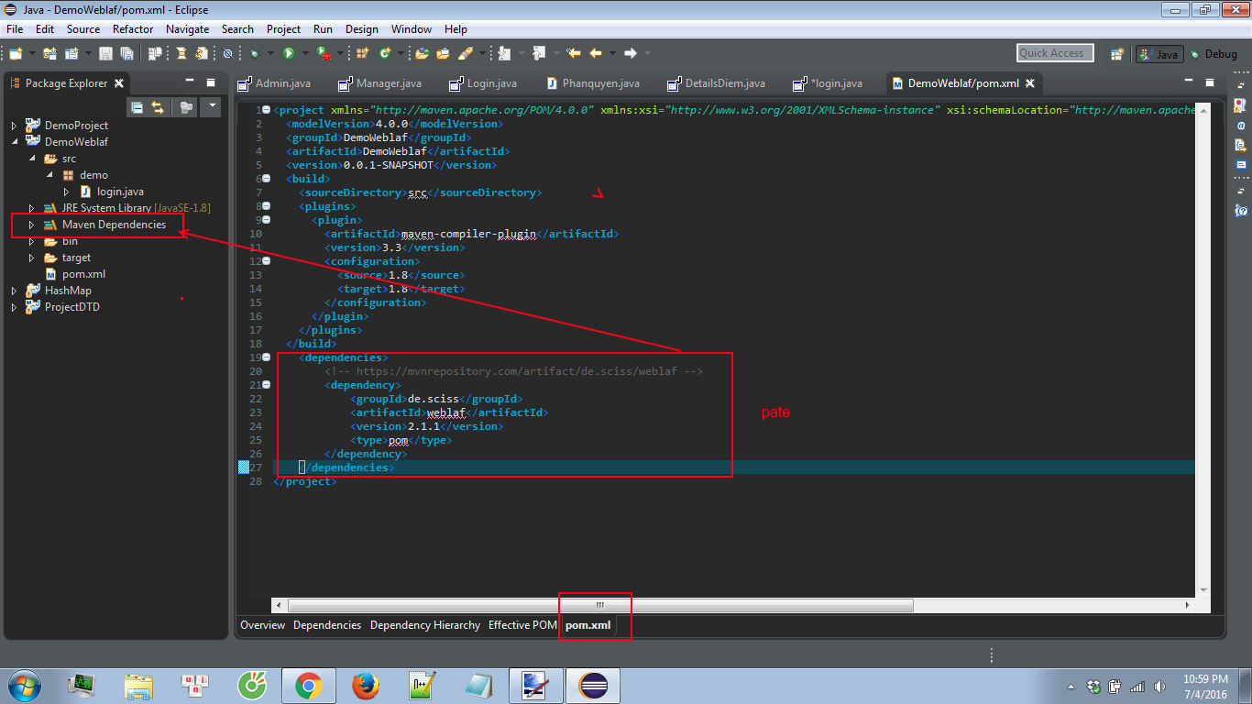Fold the dependencies element at line 19

coord(266,357)
